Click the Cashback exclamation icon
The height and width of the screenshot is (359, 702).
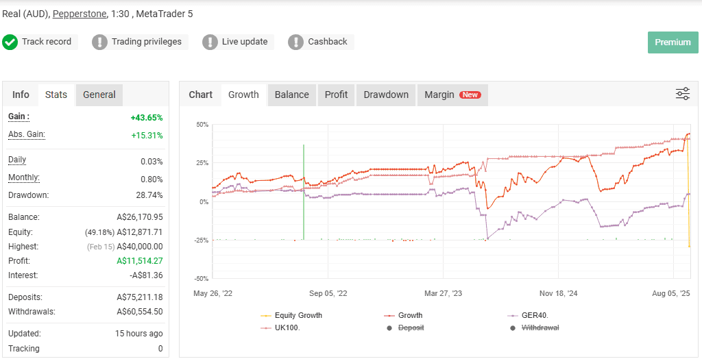(295, 42)
